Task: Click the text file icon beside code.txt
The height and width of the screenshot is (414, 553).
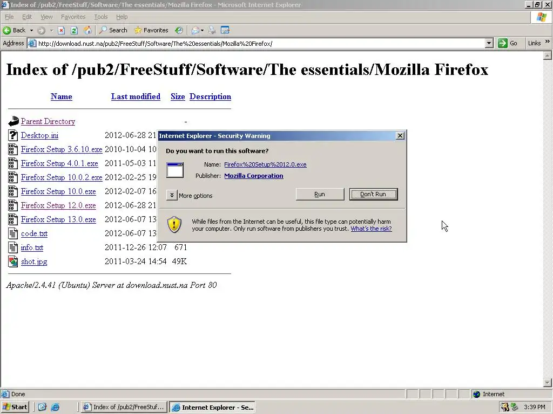Action: (x=13, y=233)
